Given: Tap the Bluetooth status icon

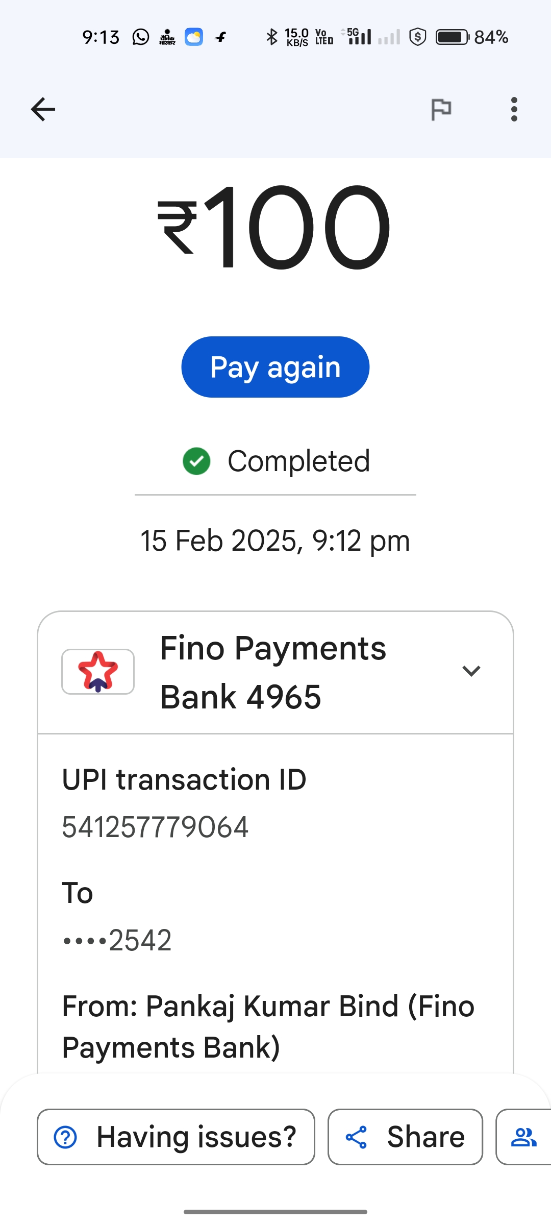Looking at the screenshot, I should 272,37.
